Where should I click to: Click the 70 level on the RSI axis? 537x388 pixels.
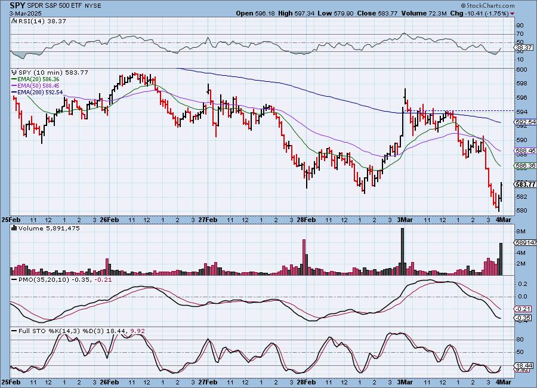coord(520,33)
